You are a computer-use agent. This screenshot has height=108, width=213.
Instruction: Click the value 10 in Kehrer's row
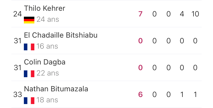[x=195, y=14]
